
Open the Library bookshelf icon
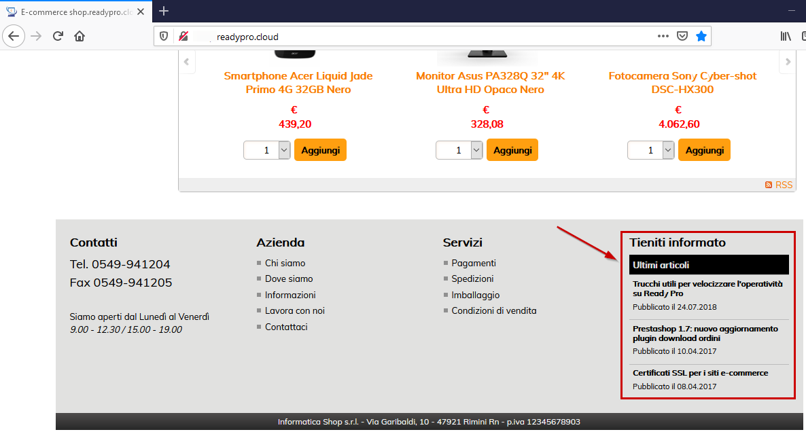pos(786,36)
